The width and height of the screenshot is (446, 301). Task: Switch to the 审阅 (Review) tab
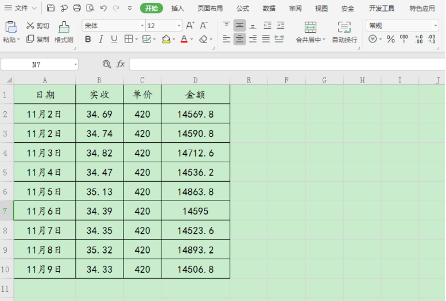(x=295, y=9)
